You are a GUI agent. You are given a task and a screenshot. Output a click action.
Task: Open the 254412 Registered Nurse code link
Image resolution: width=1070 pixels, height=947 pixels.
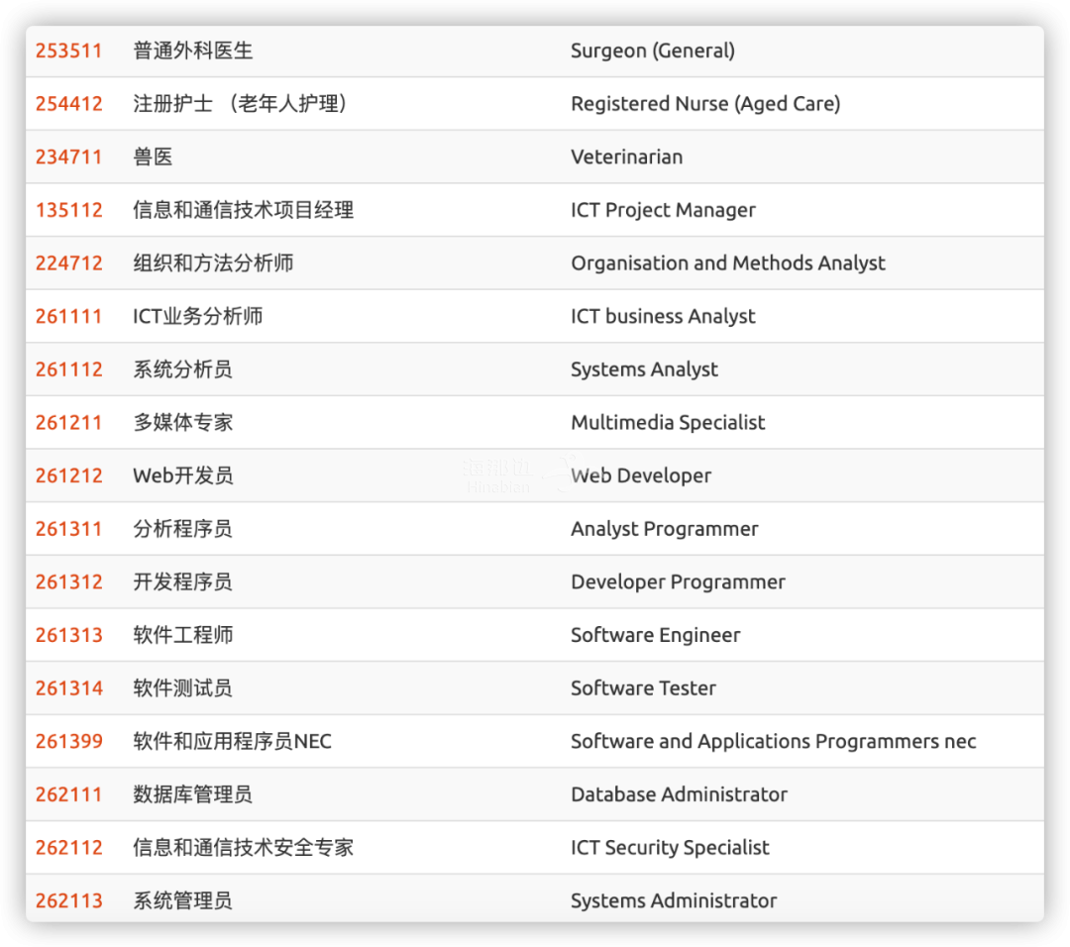[69, 104]
